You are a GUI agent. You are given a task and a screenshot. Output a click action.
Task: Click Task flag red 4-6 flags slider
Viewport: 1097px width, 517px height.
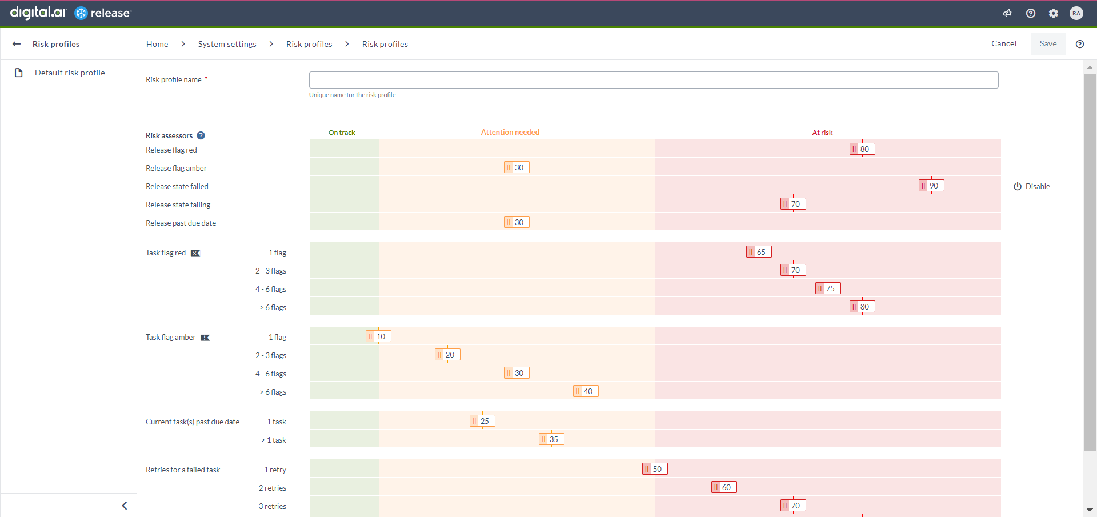[828, 288]
